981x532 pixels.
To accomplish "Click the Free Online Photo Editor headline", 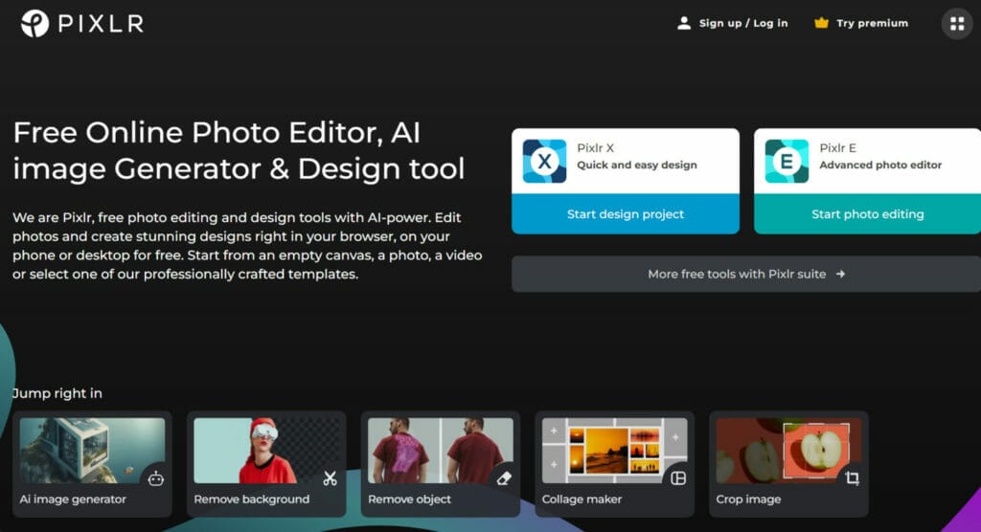I will coord(239,150).
